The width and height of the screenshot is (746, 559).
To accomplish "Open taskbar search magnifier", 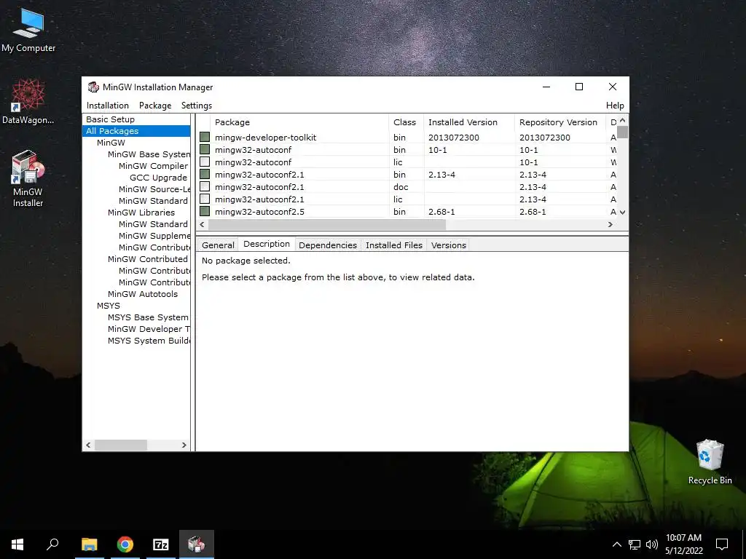I will coord(52,544).
